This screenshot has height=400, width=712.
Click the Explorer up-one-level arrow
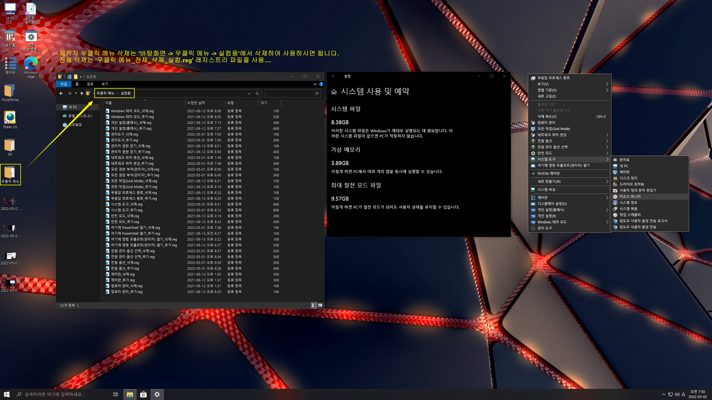(82, 93)
